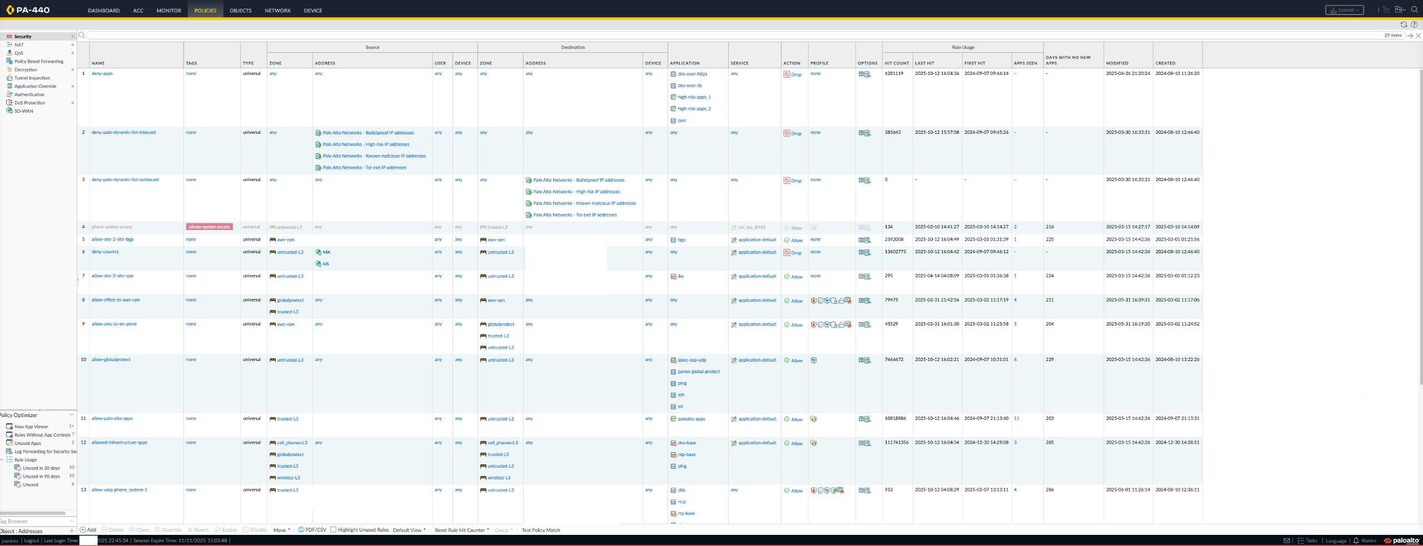Open the Reset Rule Hit Counter dropdown
This screenshot has height=546, width=1423.
click(461, 530)
